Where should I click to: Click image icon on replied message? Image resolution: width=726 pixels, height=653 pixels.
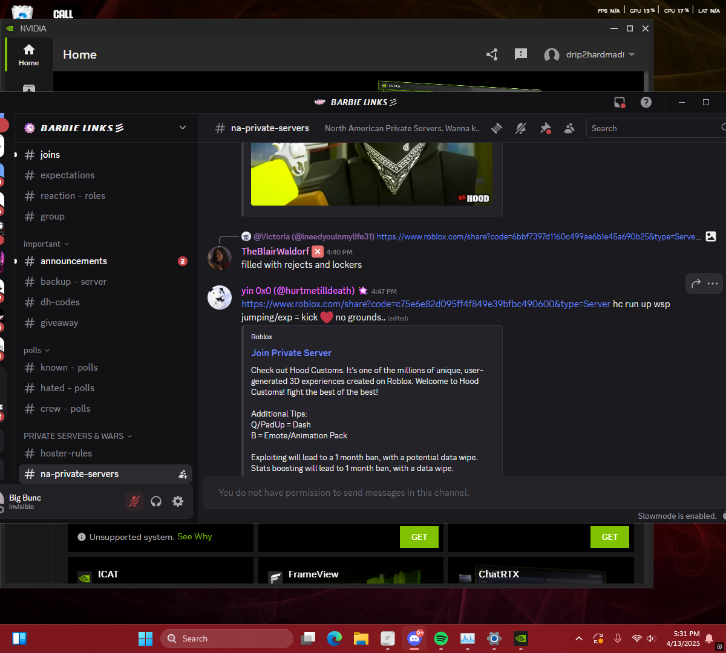click(x=711, y=236)
